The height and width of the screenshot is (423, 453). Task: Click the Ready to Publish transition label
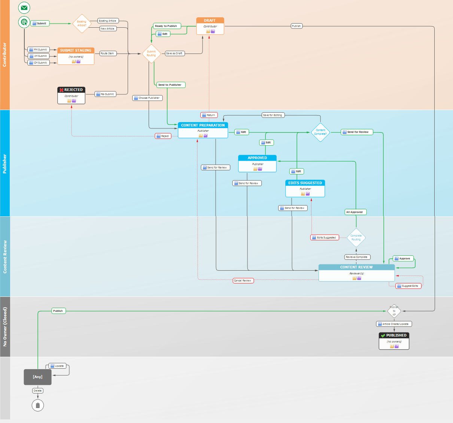click(166, 26)
